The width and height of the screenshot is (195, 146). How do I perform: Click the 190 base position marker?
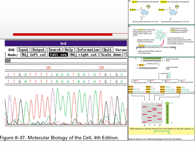101,67
